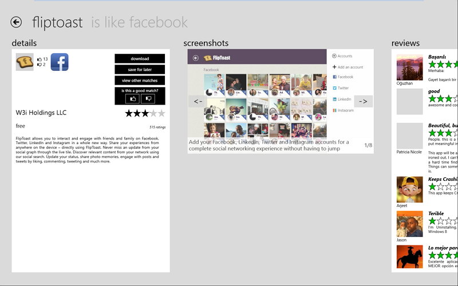Click the 1/8 screenshot counter

(x=368, y=145)
